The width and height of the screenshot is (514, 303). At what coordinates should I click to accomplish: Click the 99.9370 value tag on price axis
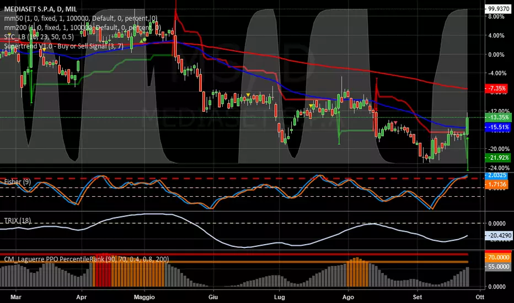pos(499,9)
